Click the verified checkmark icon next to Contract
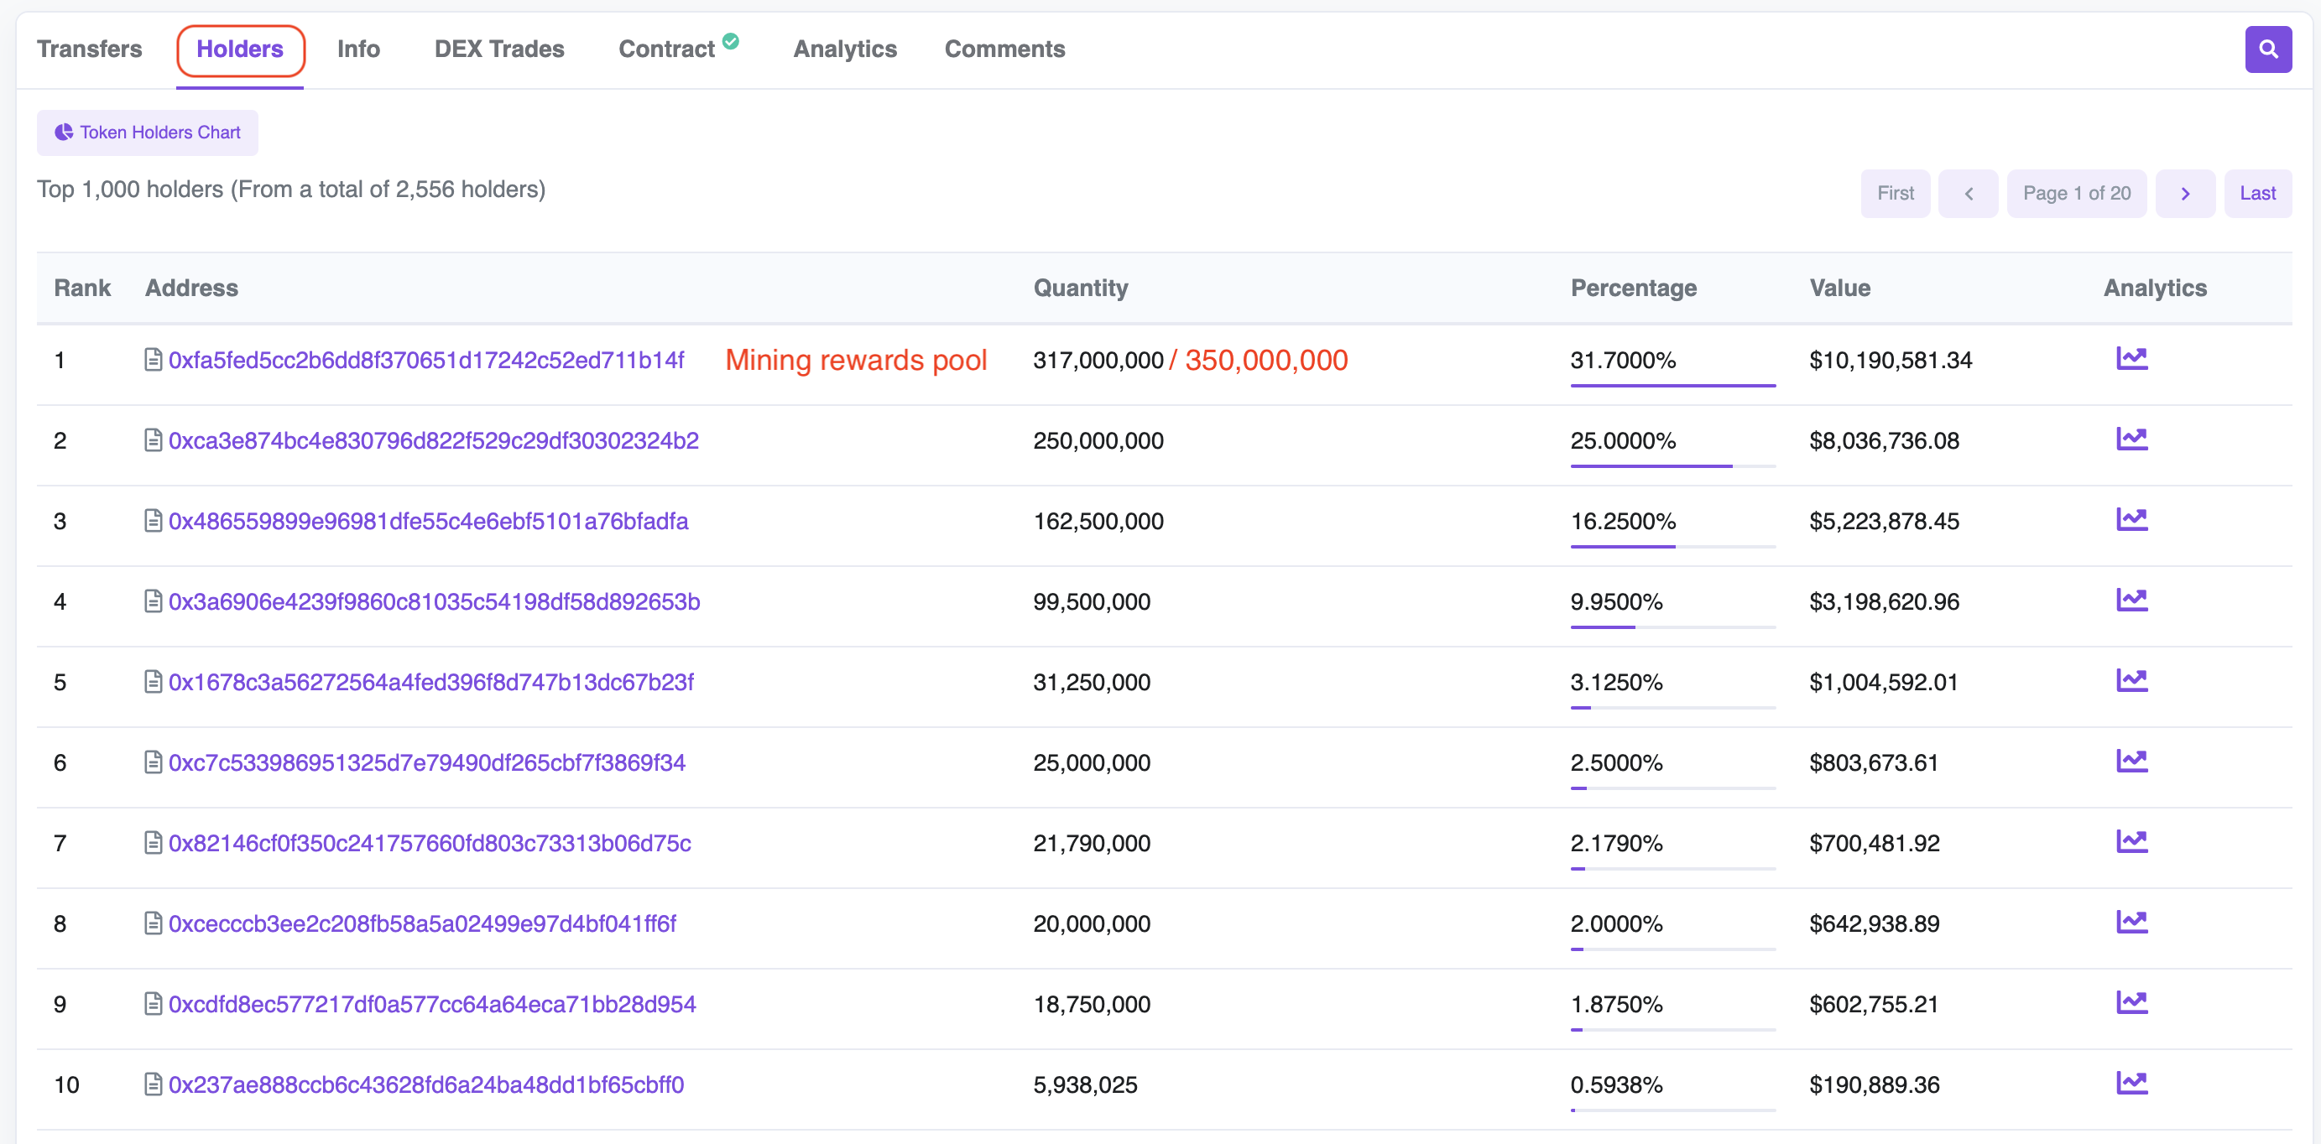This screenshot has height=1144, width=2321. (731, 40)
